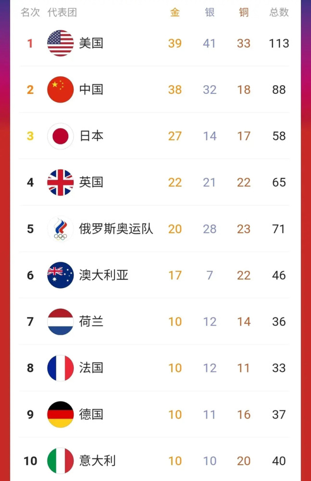This screenshot has height=481, width=311.
Task: Click the Japan flag icon
Action: click(61, 136)
